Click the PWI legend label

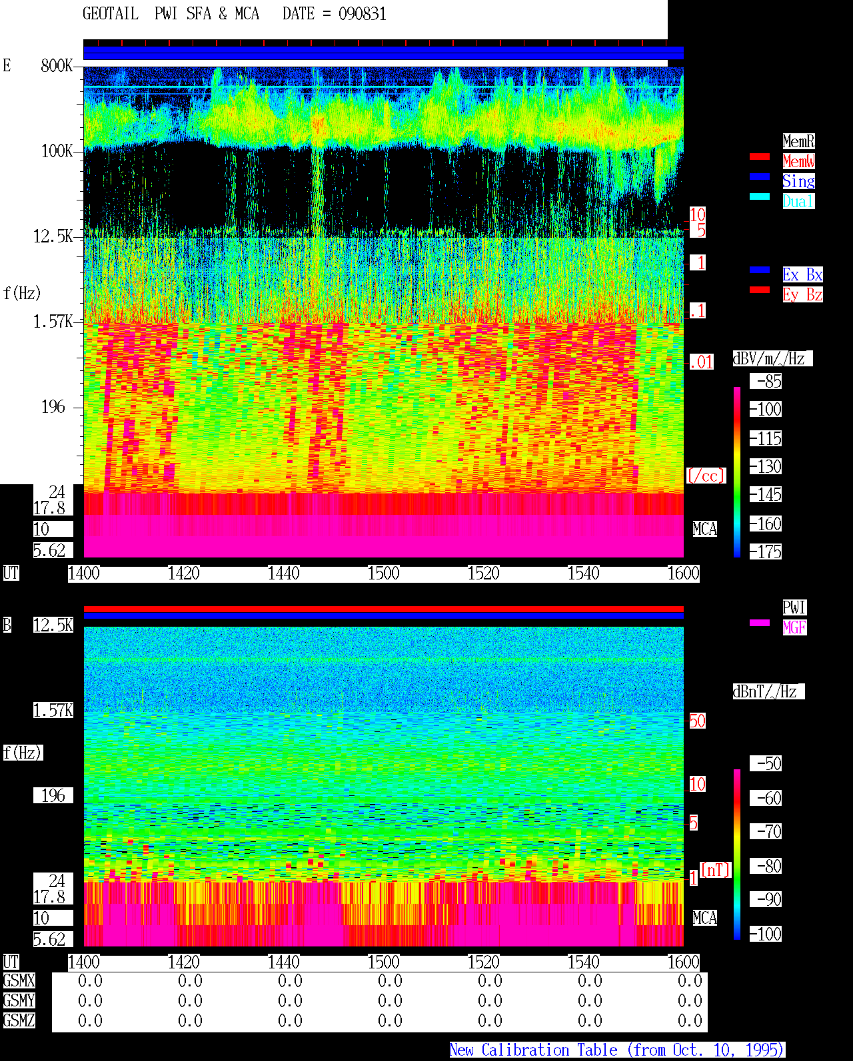point(794,607)
